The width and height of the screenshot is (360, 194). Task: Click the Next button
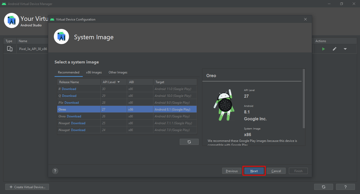(254, 171)
